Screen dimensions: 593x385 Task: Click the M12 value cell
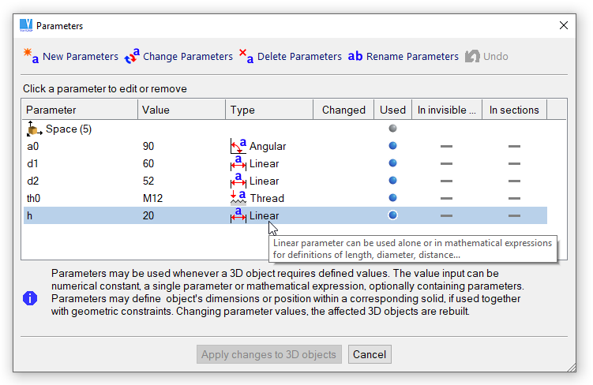153,198
